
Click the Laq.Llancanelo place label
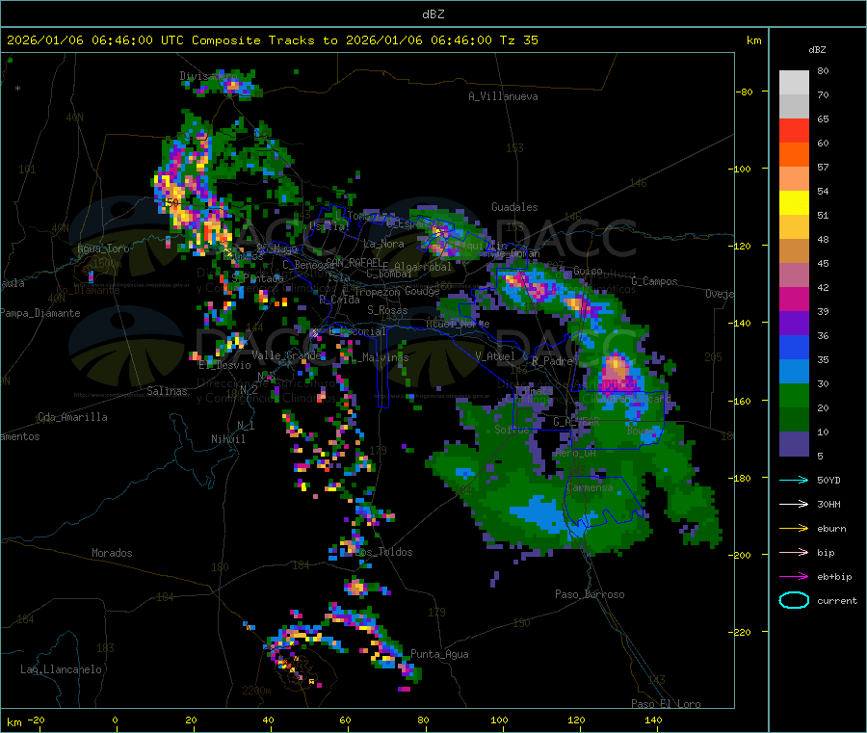(61, 669)
